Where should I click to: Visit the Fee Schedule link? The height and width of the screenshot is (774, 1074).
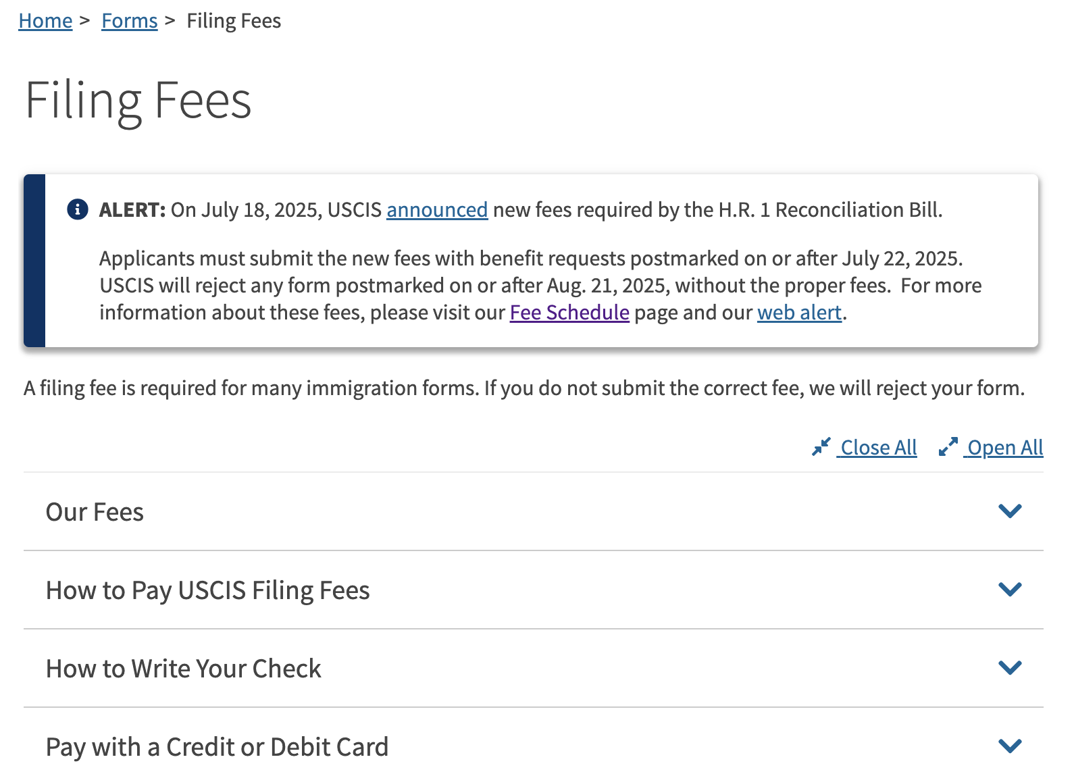click(569, 313)
